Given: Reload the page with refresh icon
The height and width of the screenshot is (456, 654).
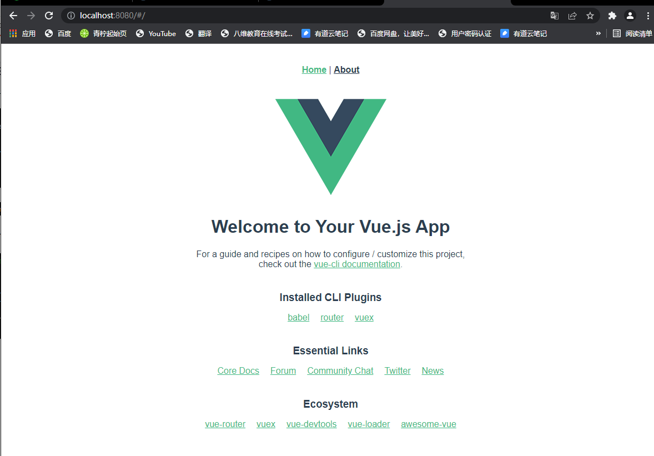Looking at the screenshot, I should tap(49, 16).
